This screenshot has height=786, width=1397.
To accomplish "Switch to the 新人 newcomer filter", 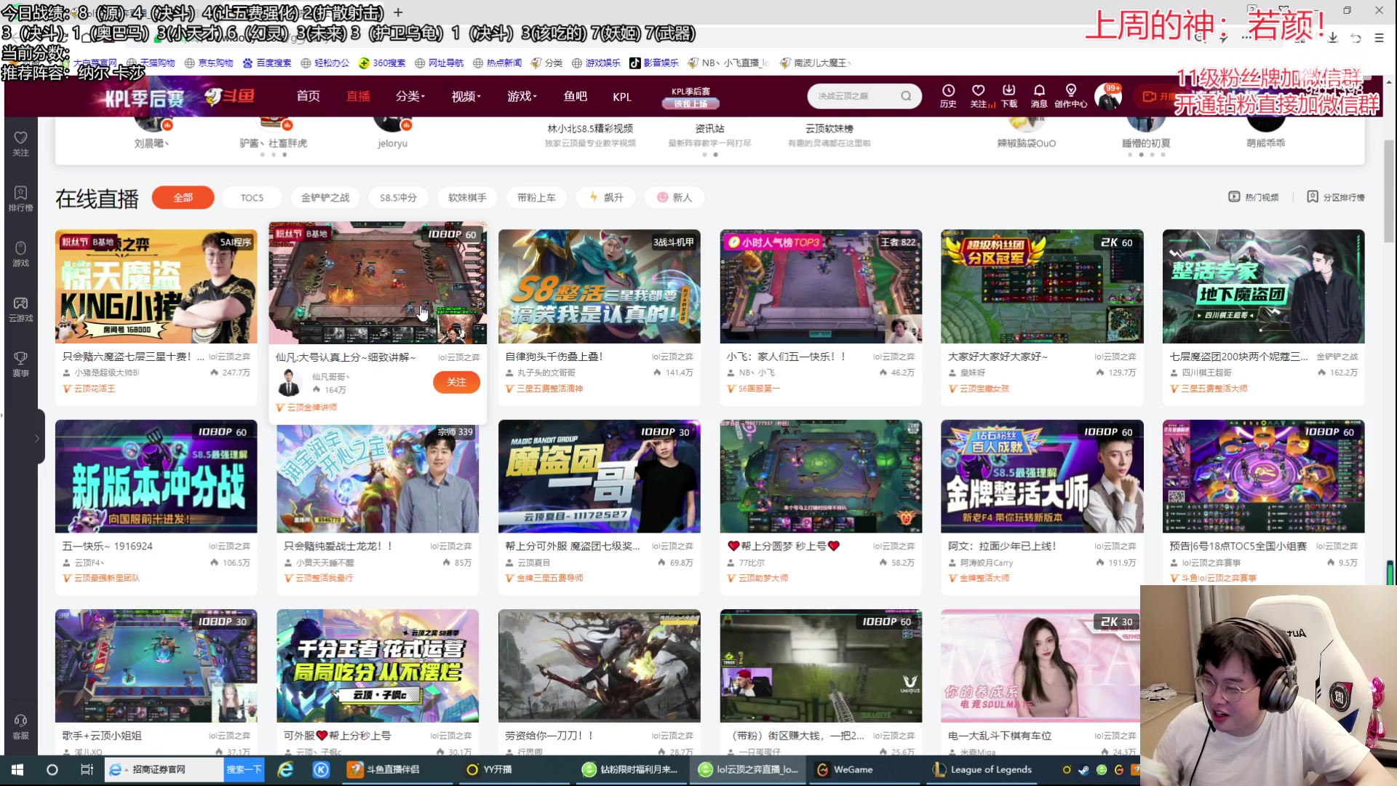I will (674, 197).
